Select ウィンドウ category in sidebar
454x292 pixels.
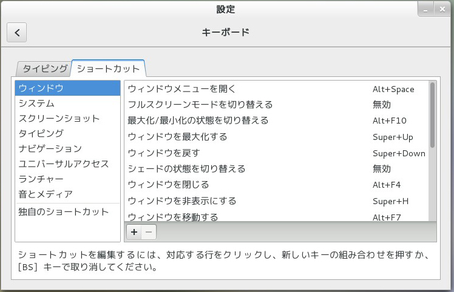click(67, 88)
